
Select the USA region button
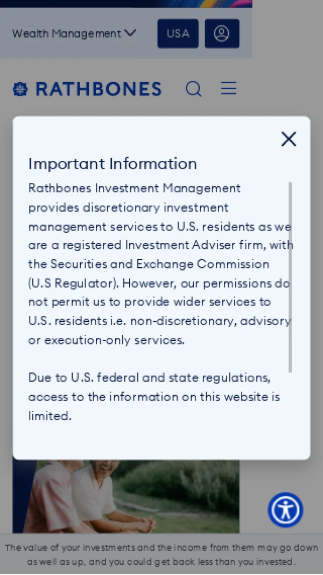click(x=178, y=33)
